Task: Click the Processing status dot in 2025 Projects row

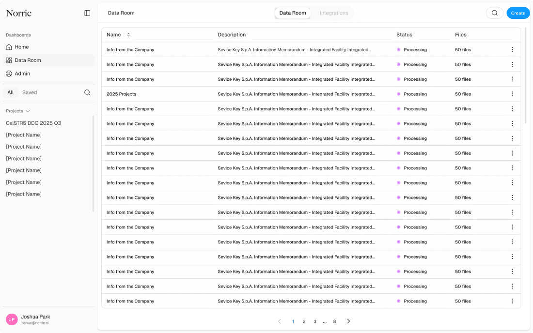Action: click(x=398, y=94)
